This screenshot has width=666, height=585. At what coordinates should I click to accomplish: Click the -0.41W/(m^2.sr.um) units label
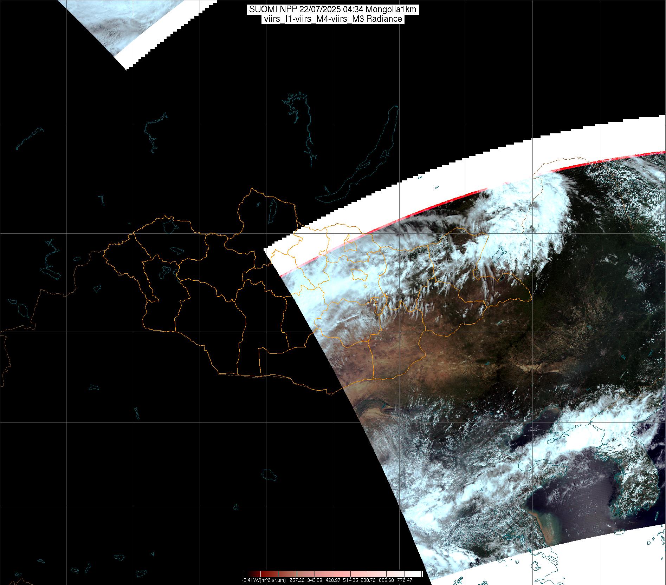(x=263, y=580)
